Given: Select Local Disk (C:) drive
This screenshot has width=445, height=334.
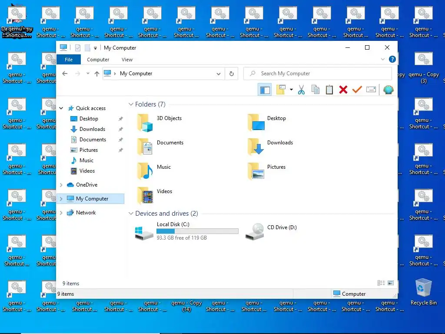Looking at the screenshot, I should 186,231.
